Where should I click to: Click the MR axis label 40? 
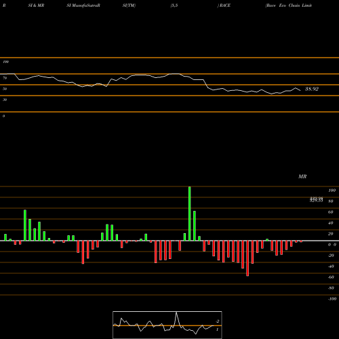(x=331, y=223)
